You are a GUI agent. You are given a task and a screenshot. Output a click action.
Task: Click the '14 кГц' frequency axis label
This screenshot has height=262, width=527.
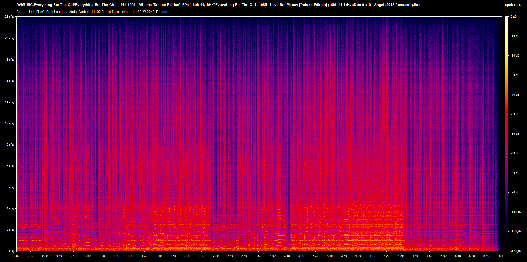tap(9, 102)
